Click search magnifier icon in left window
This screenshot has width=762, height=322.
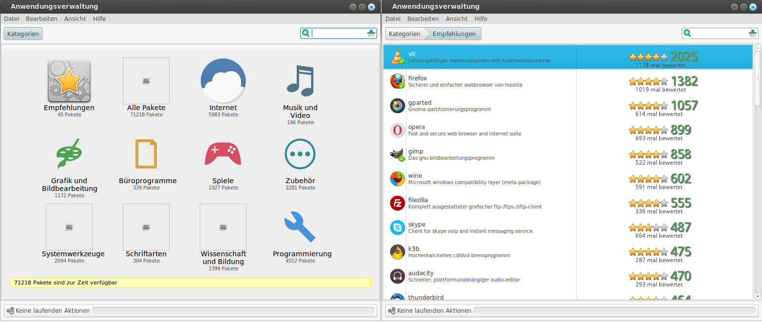pos(305,33)
